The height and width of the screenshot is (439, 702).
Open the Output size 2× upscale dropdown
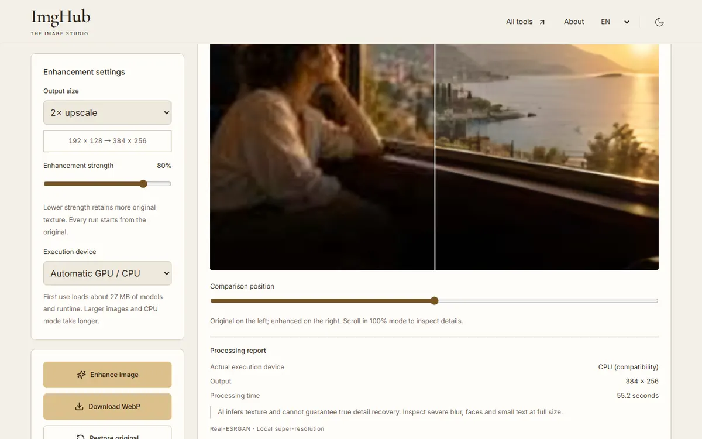pyautogui.click(x=107, y=112)
